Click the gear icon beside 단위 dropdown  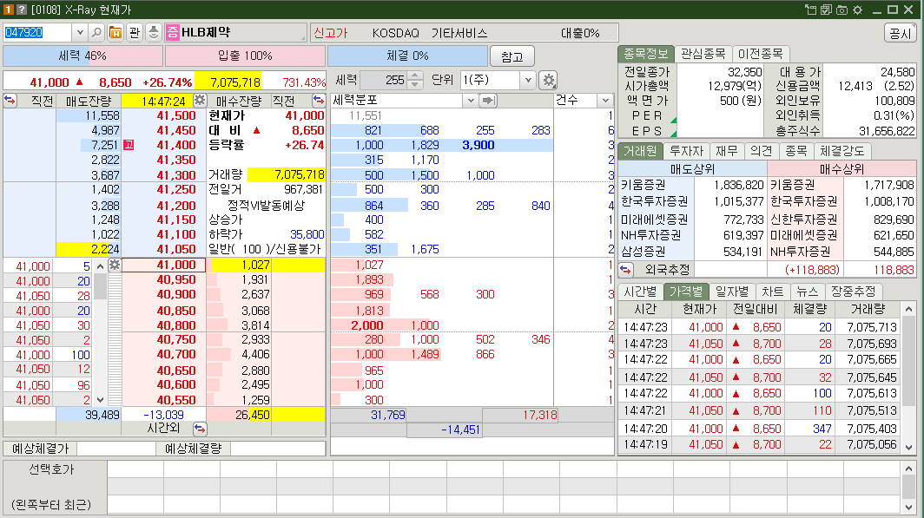549,80
